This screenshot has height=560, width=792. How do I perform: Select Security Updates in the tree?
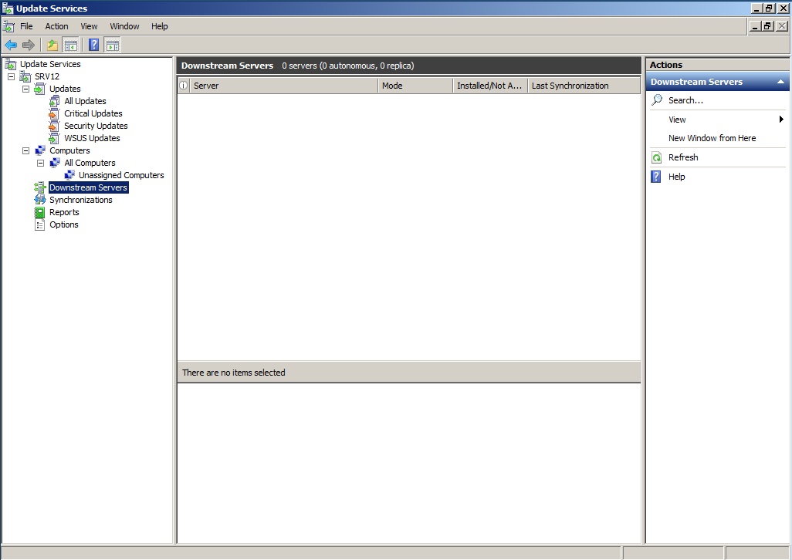click(96, 127)
